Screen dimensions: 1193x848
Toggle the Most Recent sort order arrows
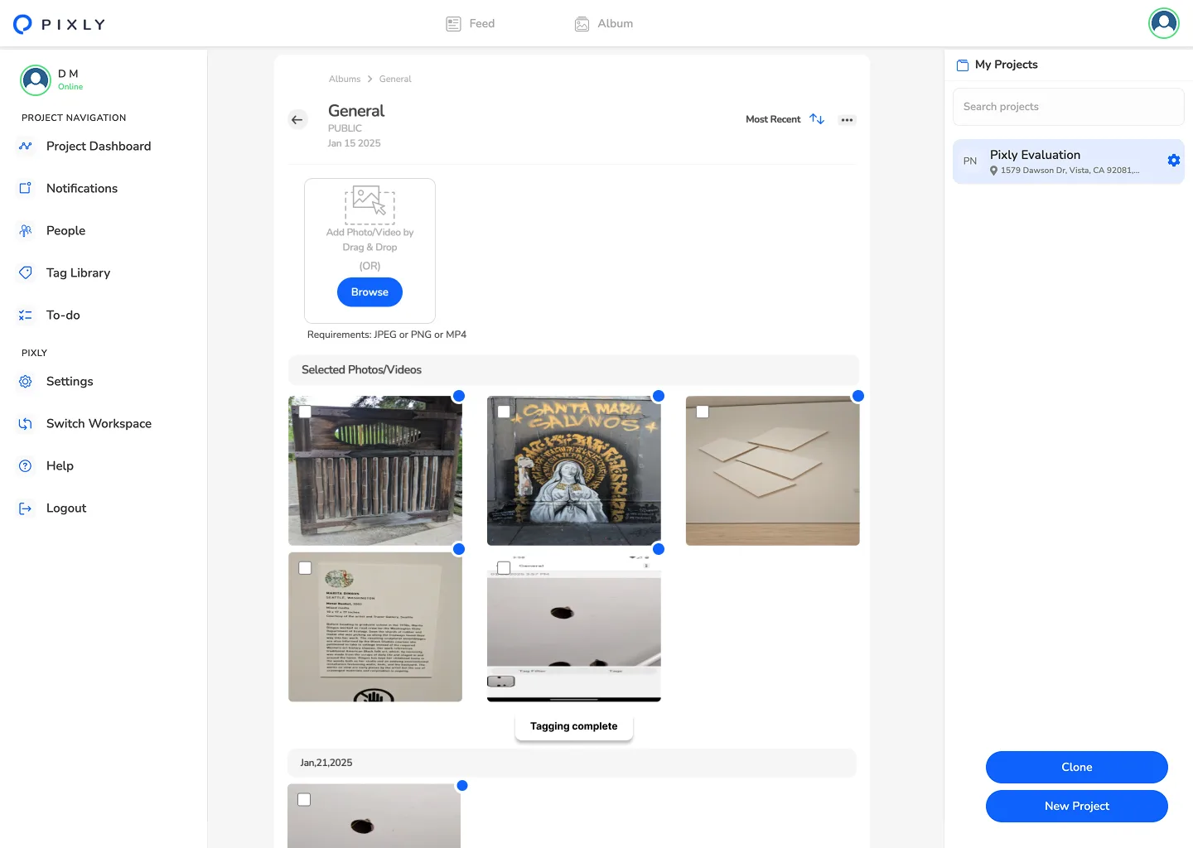coord(817,119)
